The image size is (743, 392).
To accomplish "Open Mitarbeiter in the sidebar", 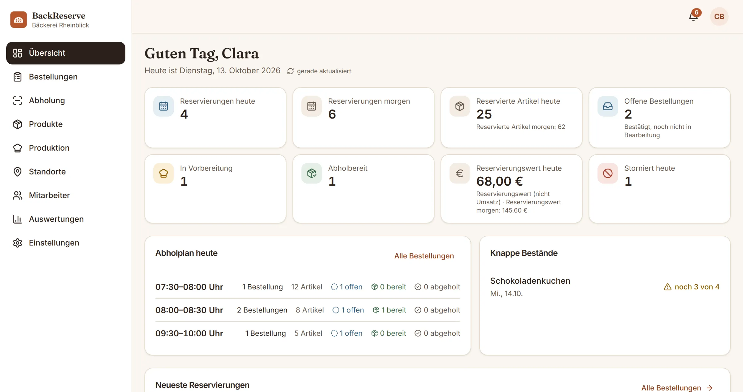I will tap(66, 196).
